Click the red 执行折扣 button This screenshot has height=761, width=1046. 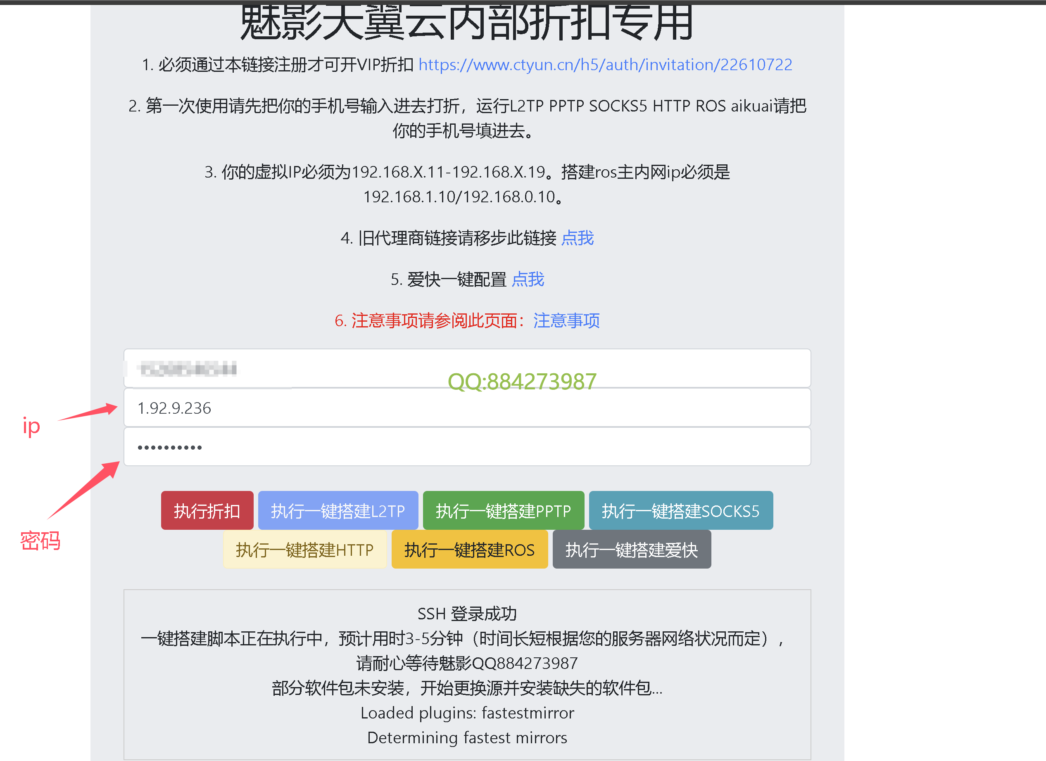207,510
